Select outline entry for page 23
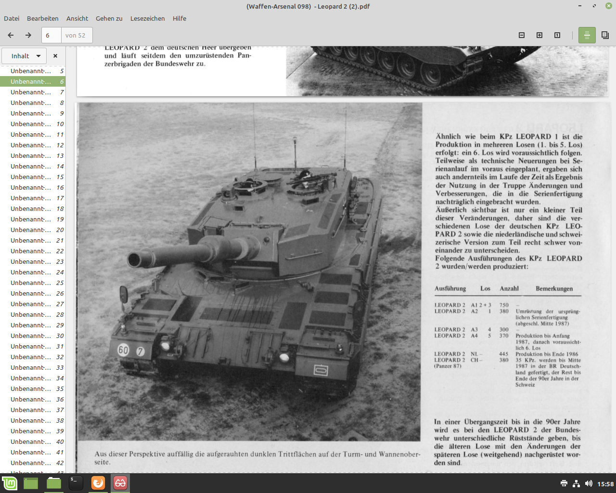Image resolution: width=616 pixels, height=493 pixels. click(x=33, y=261)
